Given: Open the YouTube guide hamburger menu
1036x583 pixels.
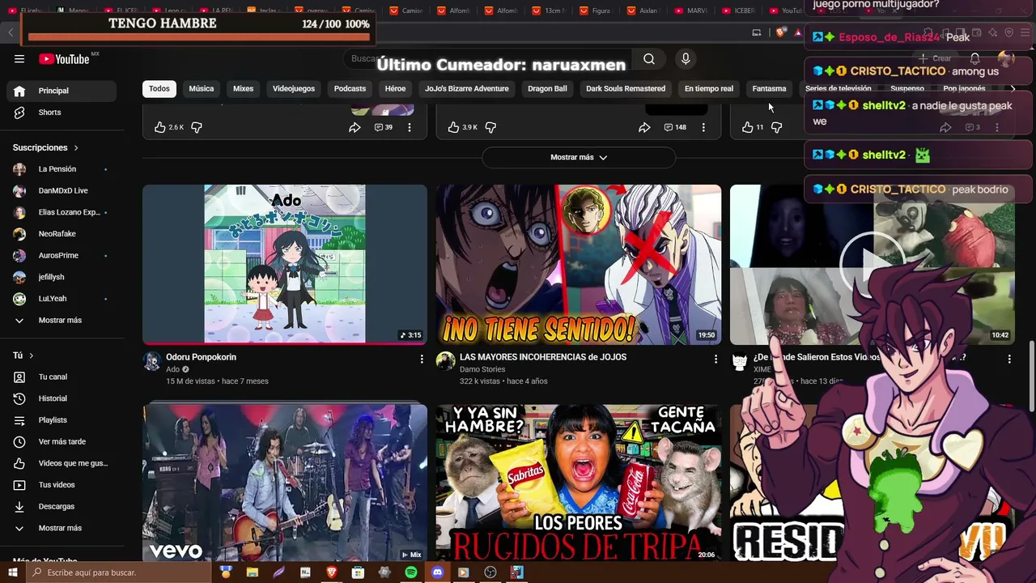Looking at the screenshot, I should (x=19, y=58).
